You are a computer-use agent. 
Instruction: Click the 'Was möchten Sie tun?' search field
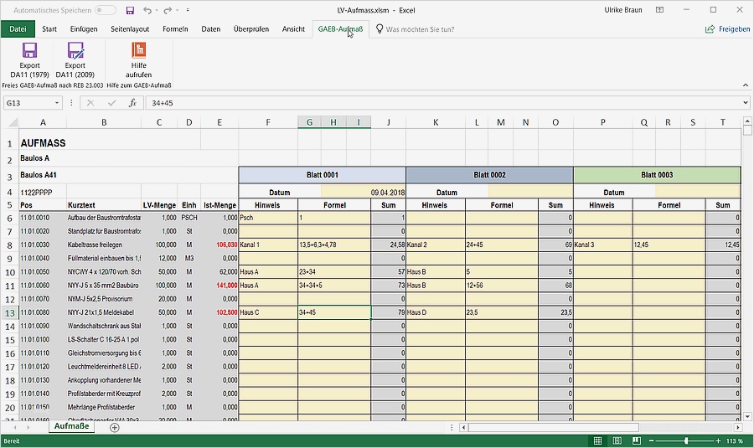pyautogui.click(x=419, y=28)
